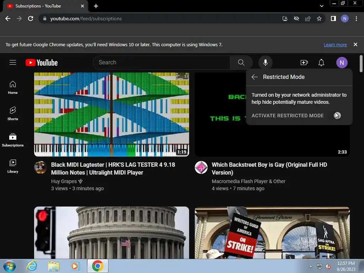The image size is (364, 273).
Task: Show hidden system tray icons
Action: (x=311, y=266)
